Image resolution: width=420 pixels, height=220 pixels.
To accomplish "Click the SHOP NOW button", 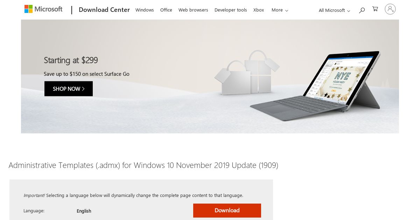I will (69, 89).
